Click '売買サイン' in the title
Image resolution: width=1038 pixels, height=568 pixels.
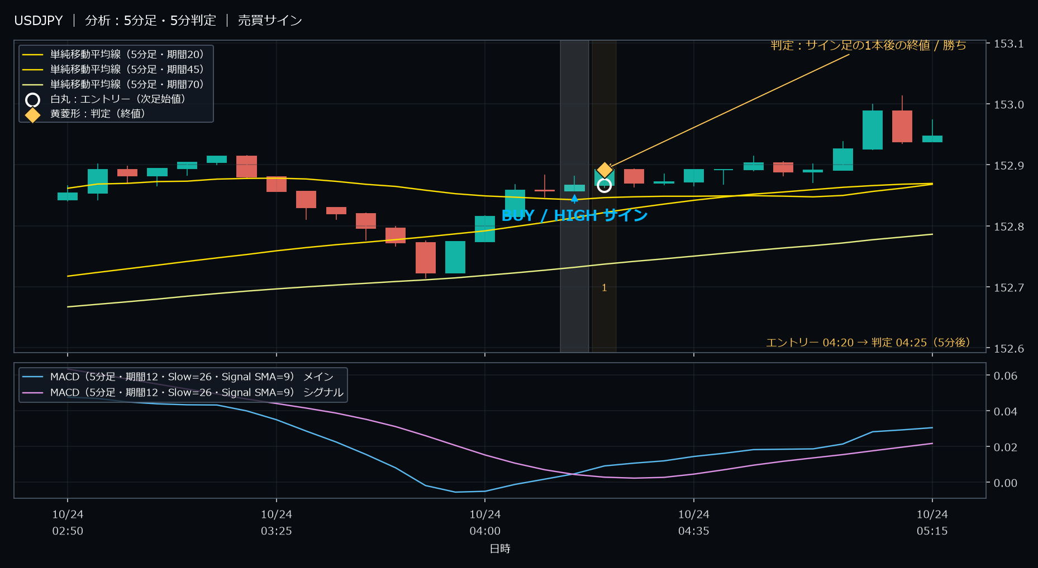pyautogui.click(x=270, y=21)
